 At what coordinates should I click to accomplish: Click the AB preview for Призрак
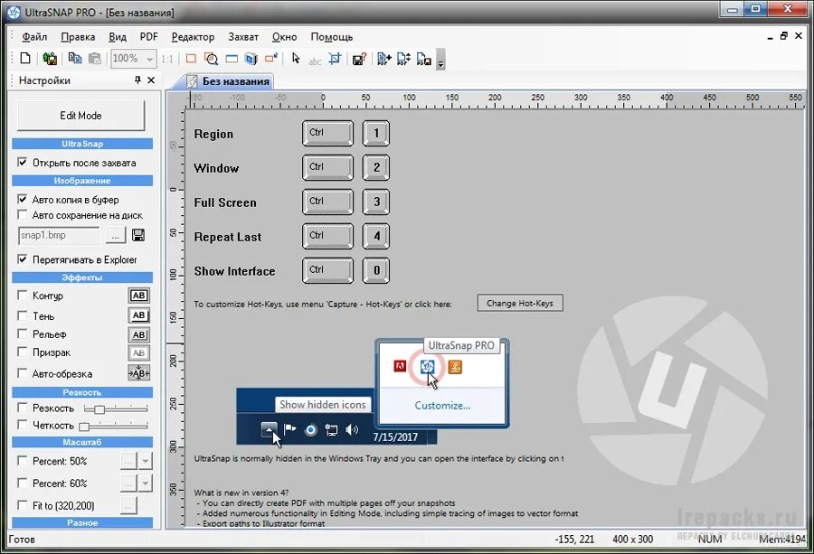tap(138, 352)
